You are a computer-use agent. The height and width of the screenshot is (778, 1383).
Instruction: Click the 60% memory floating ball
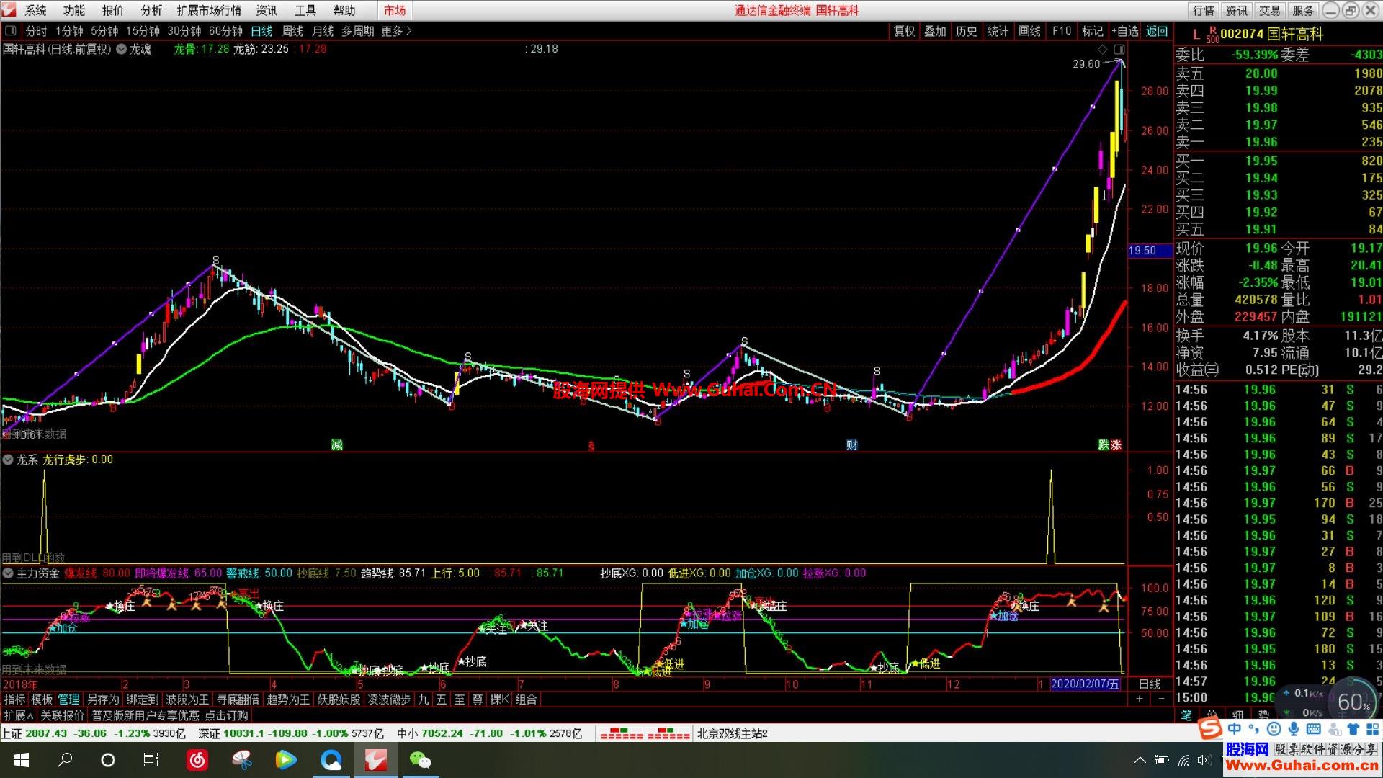coord(1352,702)
